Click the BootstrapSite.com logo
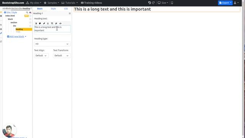The width and height of the screenshot is (245, 138). 13,3
